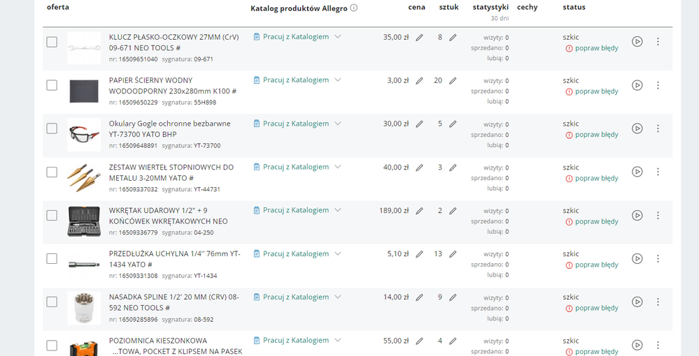Tick checkbox for ZESTAW WIERTEŁ STOPNIOWYCH offer
The height and width of the screenshot is (356, 699).
click(52, 172)
